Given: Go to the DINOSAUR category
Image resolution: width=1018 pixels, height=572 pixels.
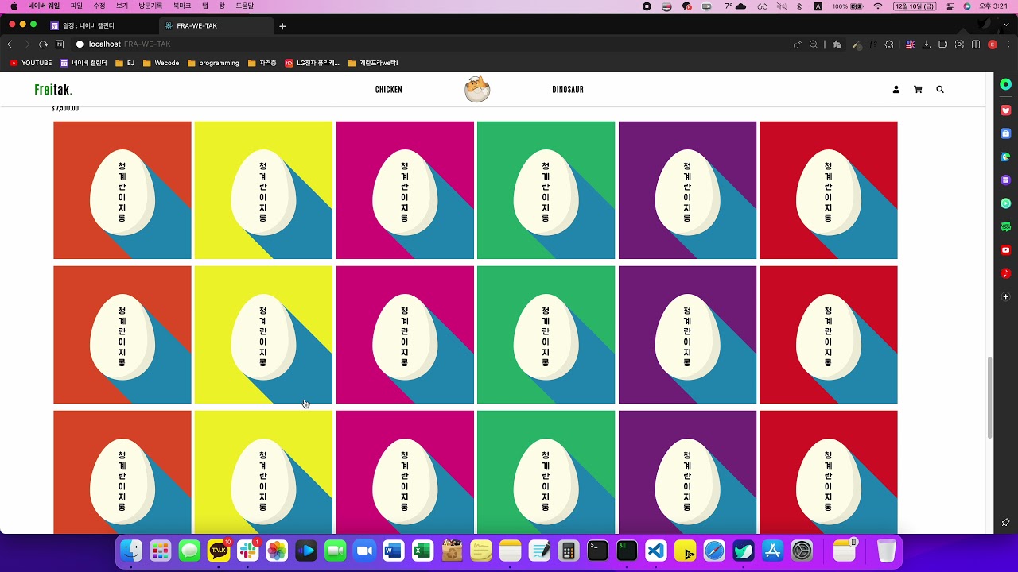Looking at the screenshot, I should point(568,90).
